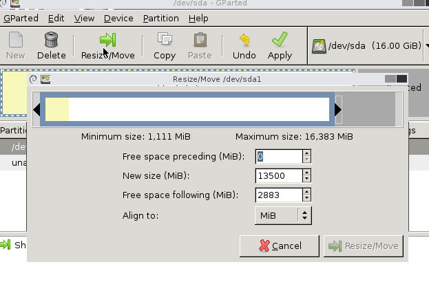Viewport: 429px width, 293px height.
Task: Click the dialog's Resize/Move confirm button
Action: point(364,246)
